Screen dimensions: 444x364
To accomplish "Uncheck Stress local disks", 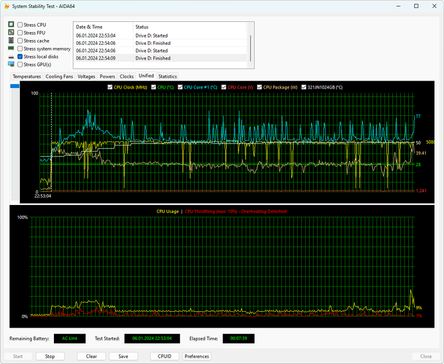I will (20, 56).
